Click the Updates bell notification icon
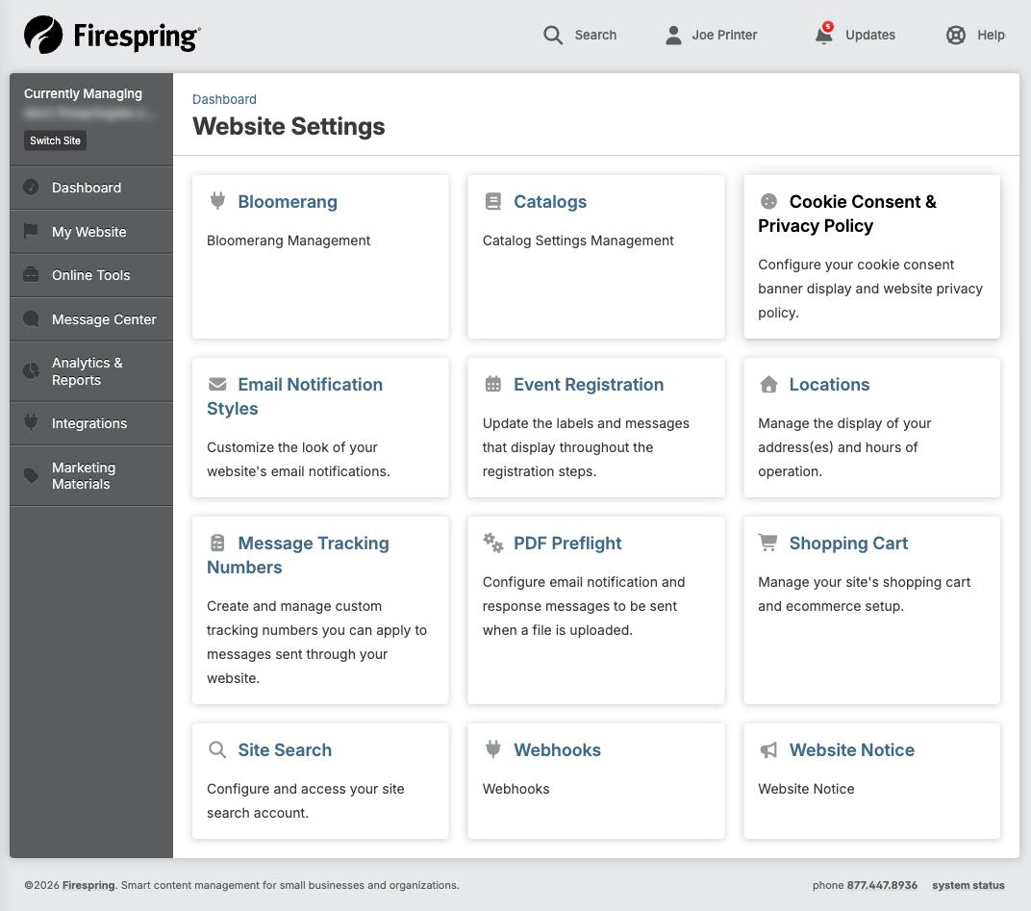The height and width of the screenshot is (911, 1031). click(823, 35)
